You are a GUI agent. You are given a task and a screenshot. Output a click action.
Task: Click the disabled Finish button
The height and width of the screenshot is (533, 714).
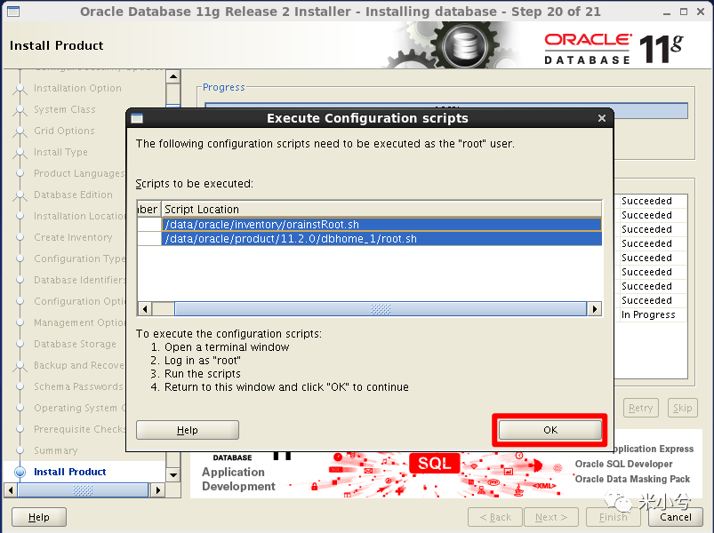(613, 517)
